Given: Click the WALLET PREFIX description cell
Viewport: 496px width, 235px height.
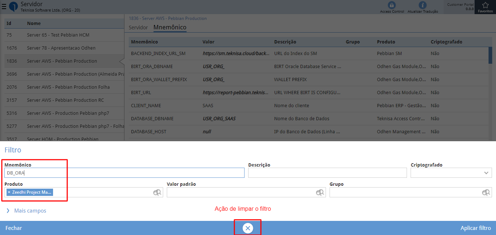Looking at the screenshot, I should click(x=290, y=80).
